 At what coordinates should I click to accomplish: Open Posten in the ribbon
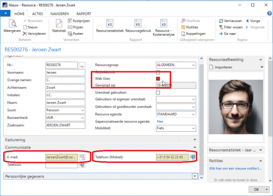click(75, 33)
